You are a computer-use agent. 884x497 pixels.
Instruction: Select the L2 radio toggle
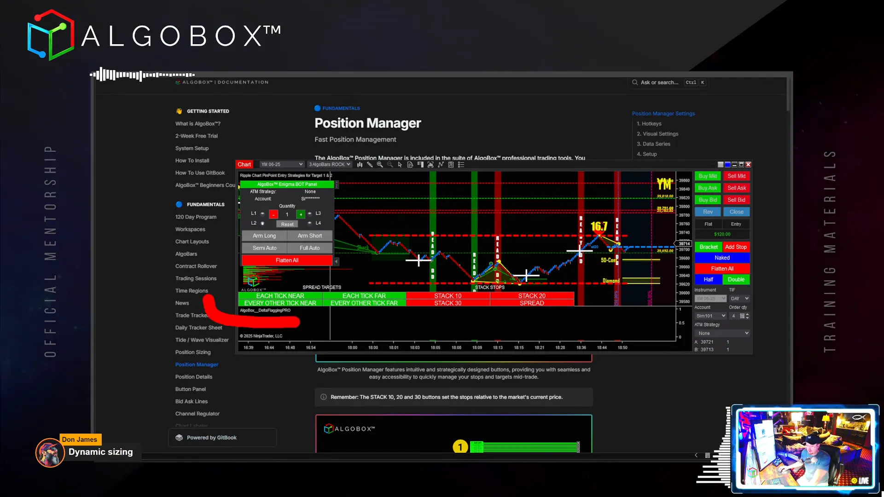(262, 223)
